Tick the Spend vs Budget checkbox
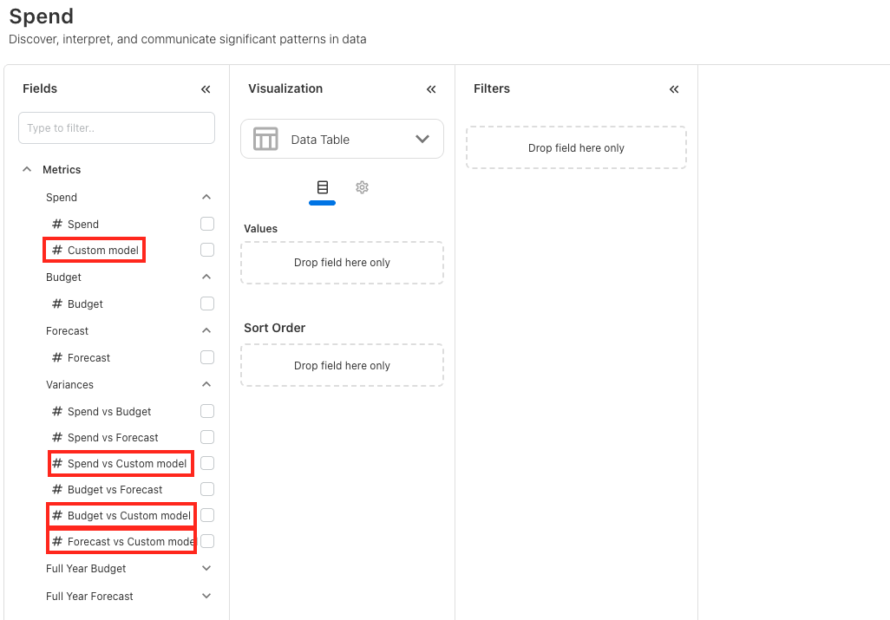Image resolution: width=890 pixels, height=620 pixels. [x=207, y=411]
